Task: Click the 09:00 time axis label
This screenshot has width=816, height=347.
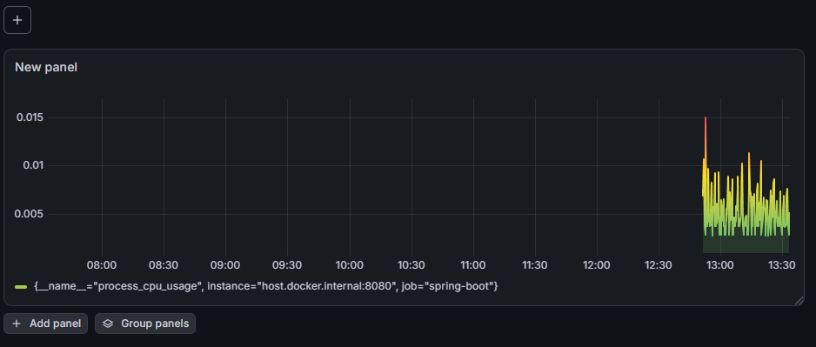Action: pos(225,265)
